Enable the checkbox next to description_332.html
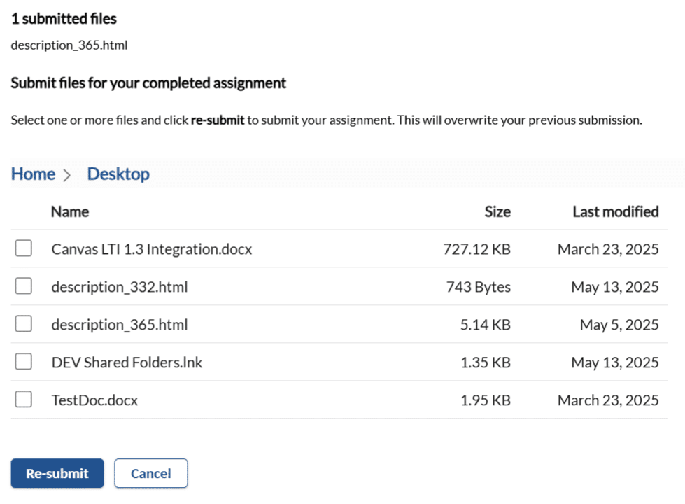This screenshot has height=504, width=685. point(23,286)
